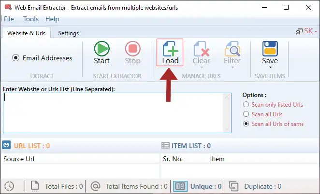Select the Email Addresses radio button
This screenshot has width=320, height=194.
(16, 58)
